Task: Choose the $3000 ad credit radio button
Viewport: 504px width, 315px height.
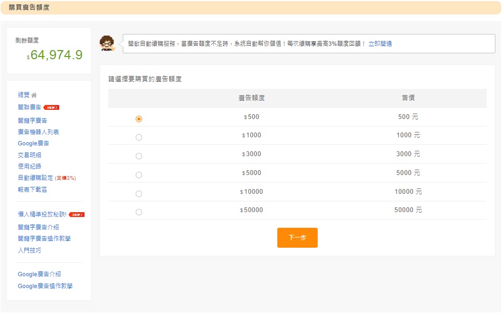Action: (139, 156)
